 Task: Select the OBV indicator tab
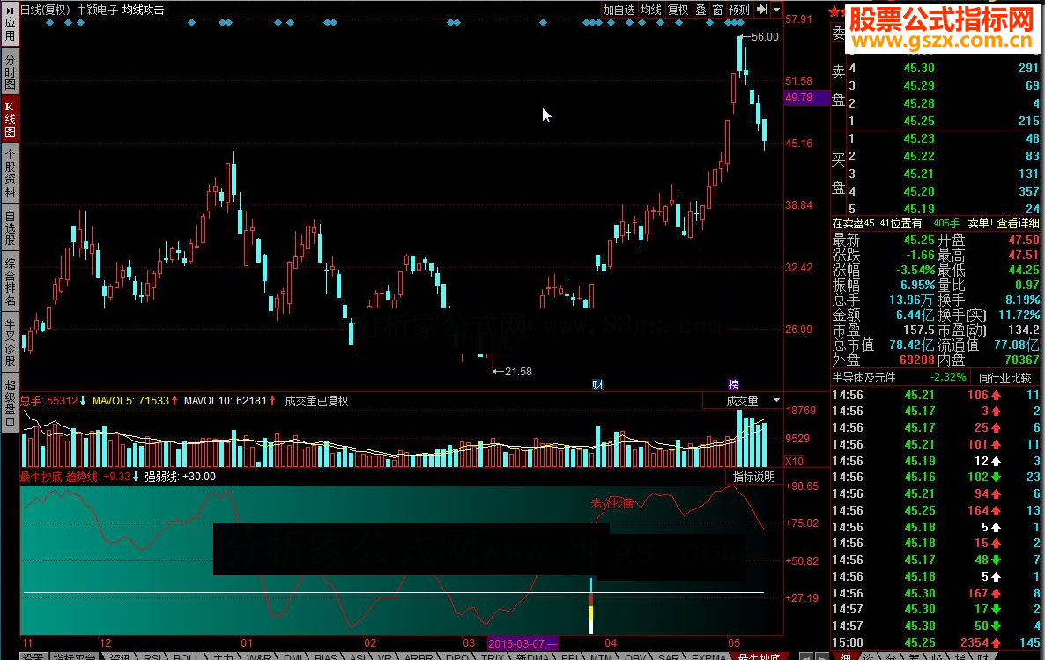click(635, 656)
